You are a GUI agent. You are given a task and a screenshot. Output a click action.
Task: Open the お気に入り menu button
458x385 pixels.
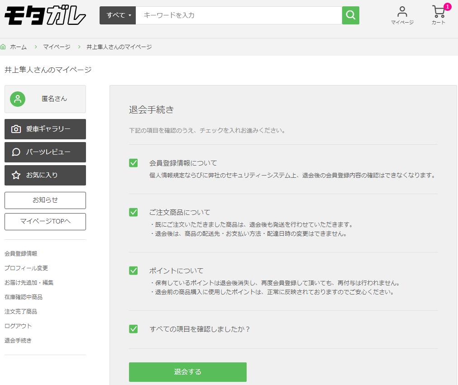click(x=45, y=175)
